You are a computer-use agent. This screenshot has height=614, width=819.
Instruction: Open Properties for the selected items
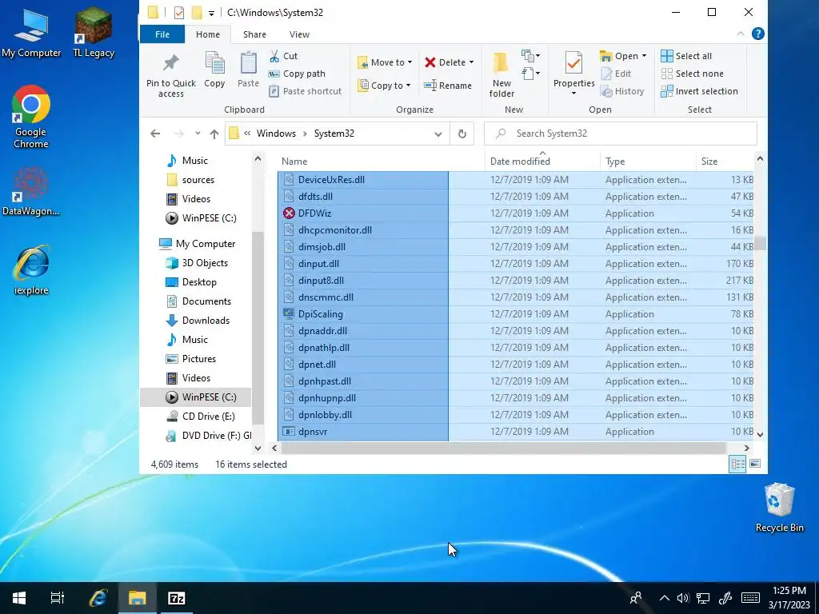[x=573, y=74]
